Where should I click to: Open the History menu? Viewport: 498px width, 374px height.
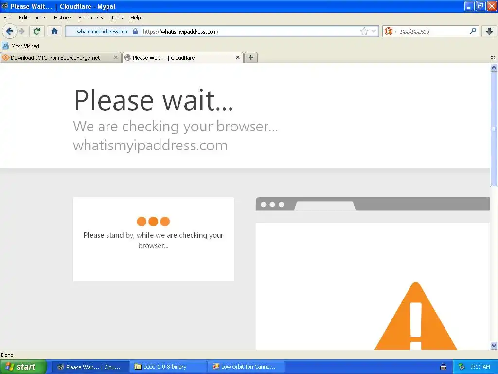[x=62, y=18]
